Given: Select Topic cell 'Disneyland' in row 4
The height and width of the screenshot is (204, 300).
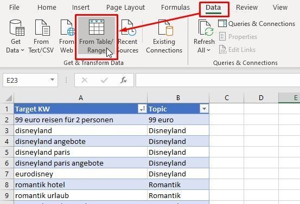Looking at the screenshot, I should coord(178,141).
